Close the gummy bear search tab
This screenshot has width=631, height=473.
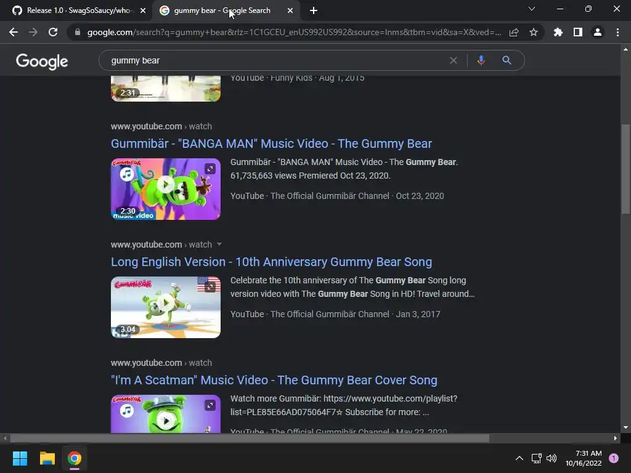290,11
